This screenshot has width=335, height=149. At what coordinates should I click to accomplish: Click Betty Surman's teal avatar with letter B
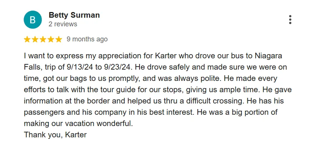[32, 20]
